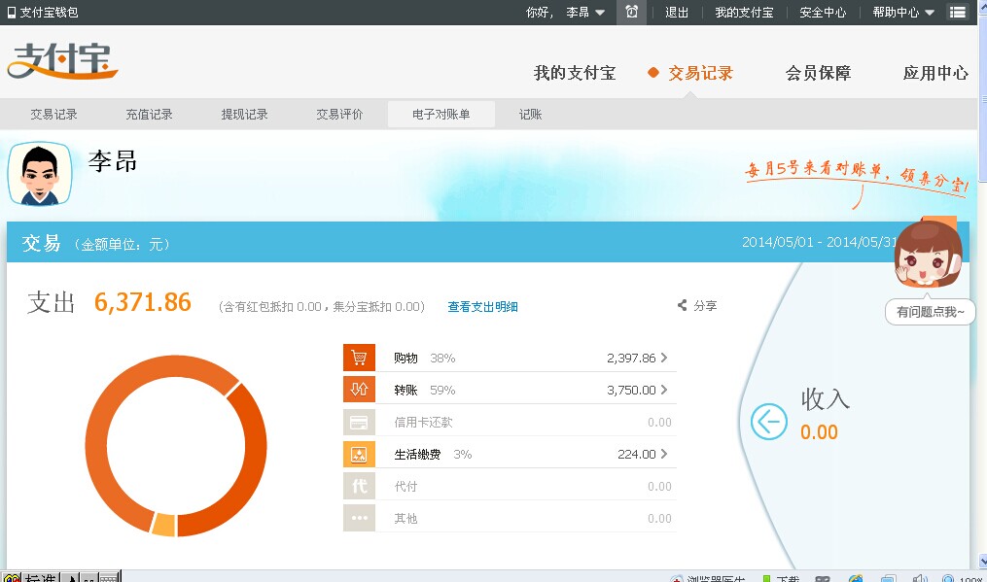Expand 购物 row chevron for 2,397.86

664,358
